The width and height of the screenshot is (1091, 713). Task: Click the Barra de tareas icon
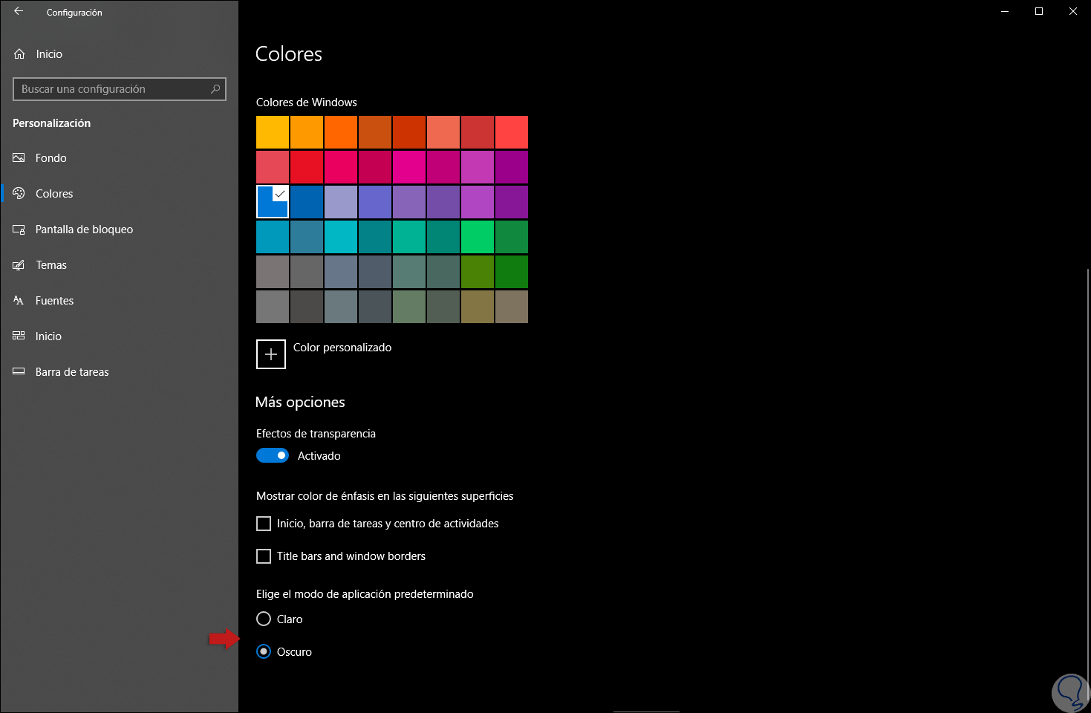[x=19, y=372]
